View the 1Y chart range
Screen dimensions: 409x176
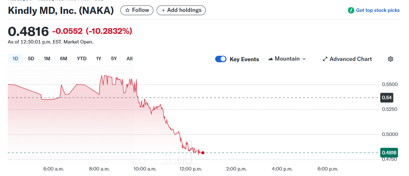click(99, 59)
